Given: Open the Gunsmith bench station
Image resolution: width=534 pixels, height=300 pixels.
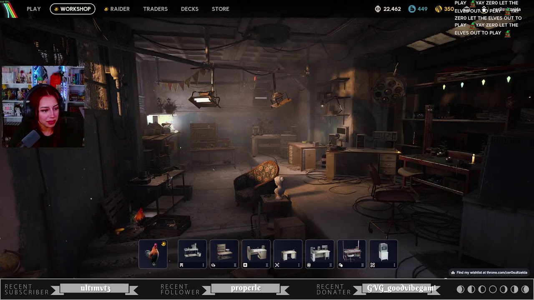Looking at the screenshot, I should (x=224, y=254).
